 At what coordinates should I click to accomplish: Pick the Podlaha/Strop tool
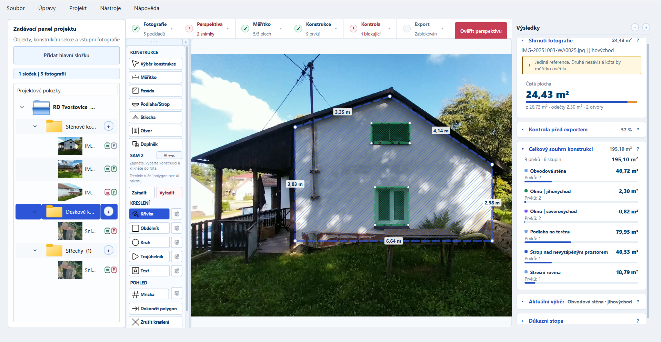pyautogui.click(x=156, y=104)
